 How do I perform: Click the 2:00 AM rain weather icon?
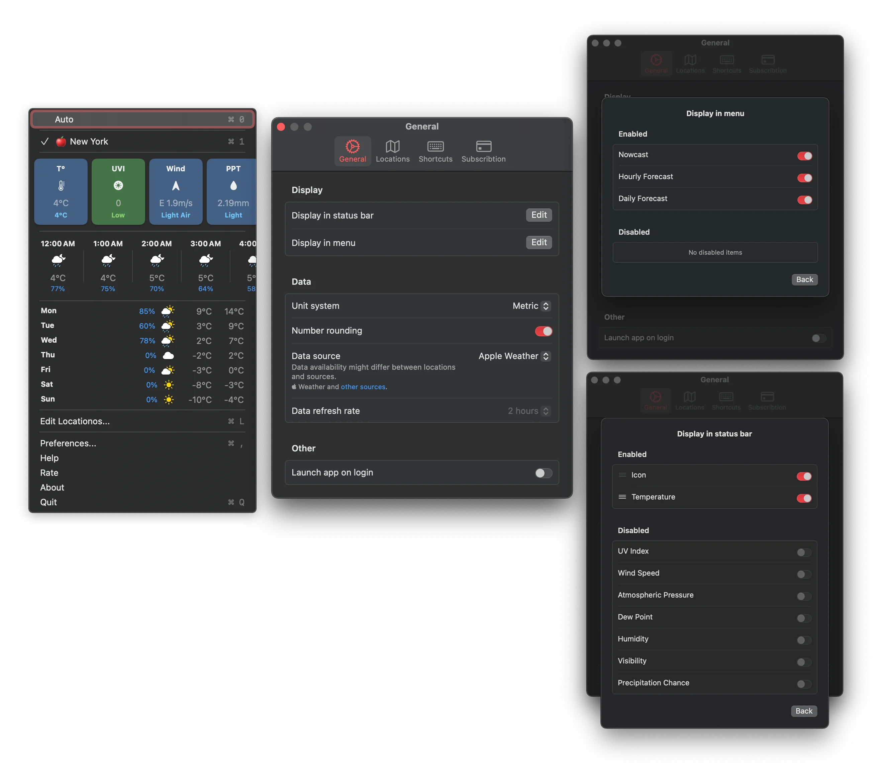pos(157,261)
